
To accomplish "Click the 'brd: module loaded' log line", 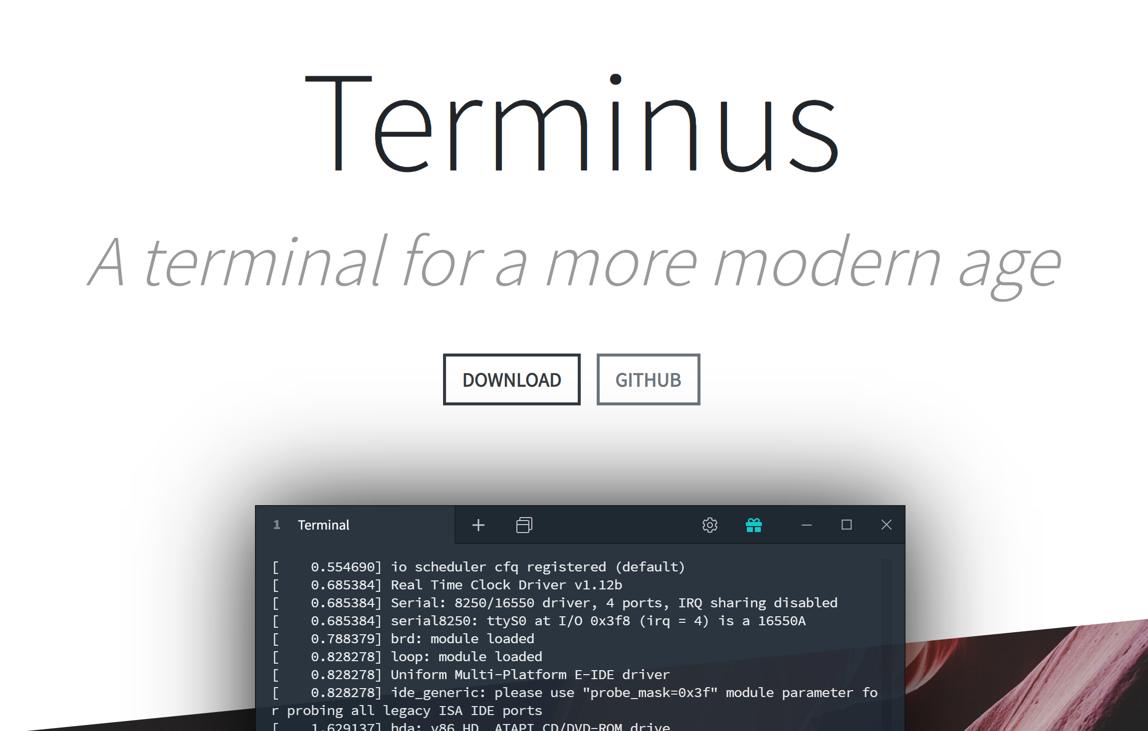I will pos(403,639).
